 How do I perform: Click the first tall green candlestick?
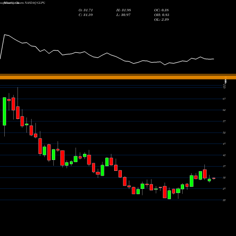point(4,111)
